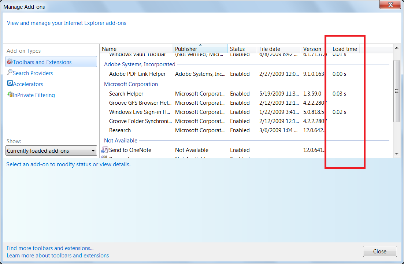404x264 pixels.
Task: Open Learn more about toolbars and extensions
Action: point(58,256)
